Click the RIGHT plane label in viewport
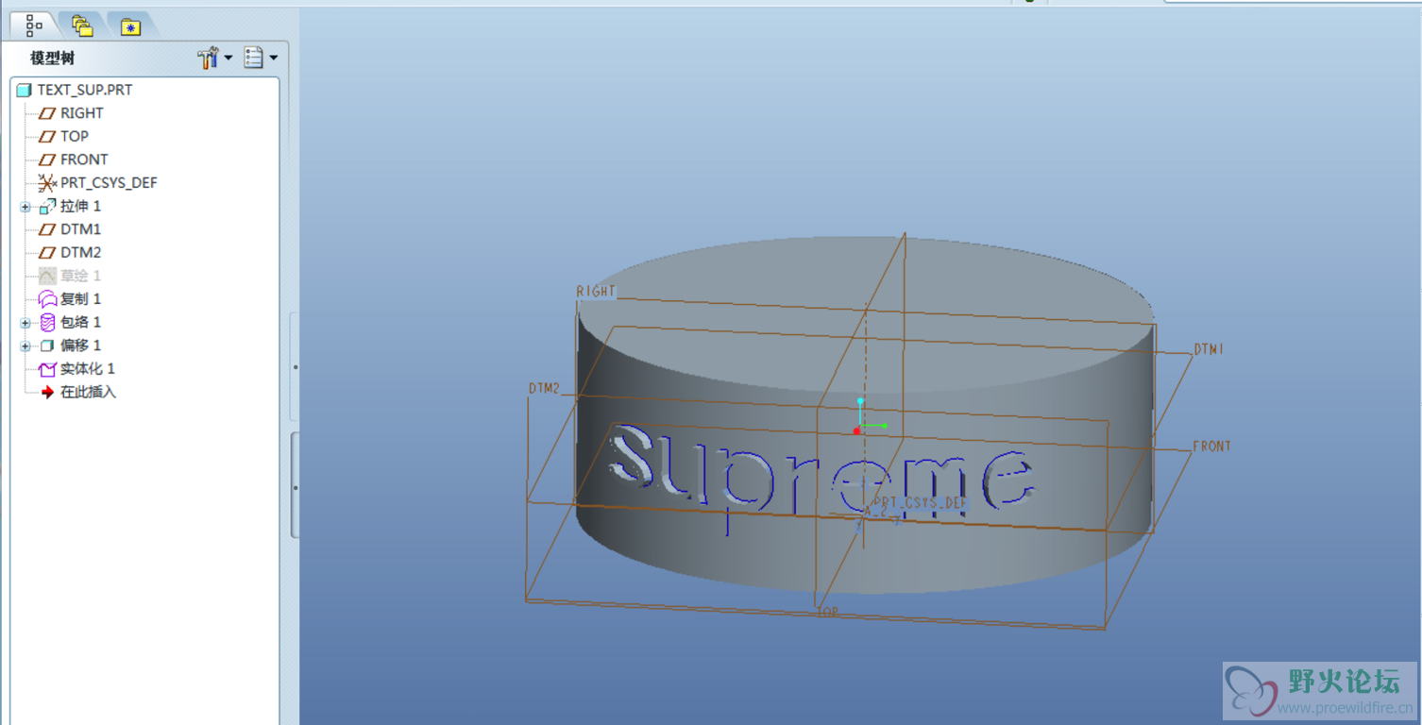 tap(596, 292)
